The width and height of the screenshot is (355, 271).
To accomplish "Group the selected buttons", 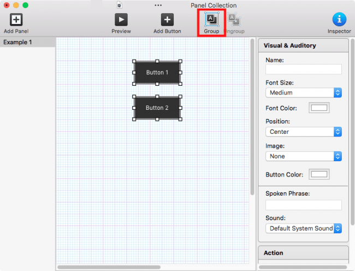I will click(x=211, y=20).
